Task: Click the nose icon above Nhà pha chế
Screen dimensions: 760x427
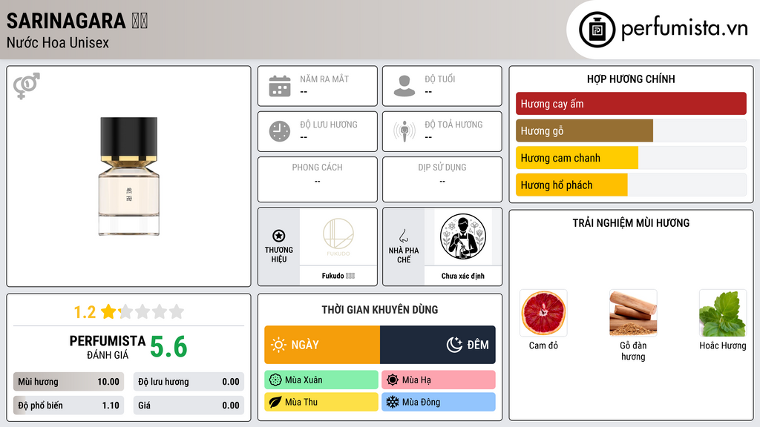Action: coord(403,236)
